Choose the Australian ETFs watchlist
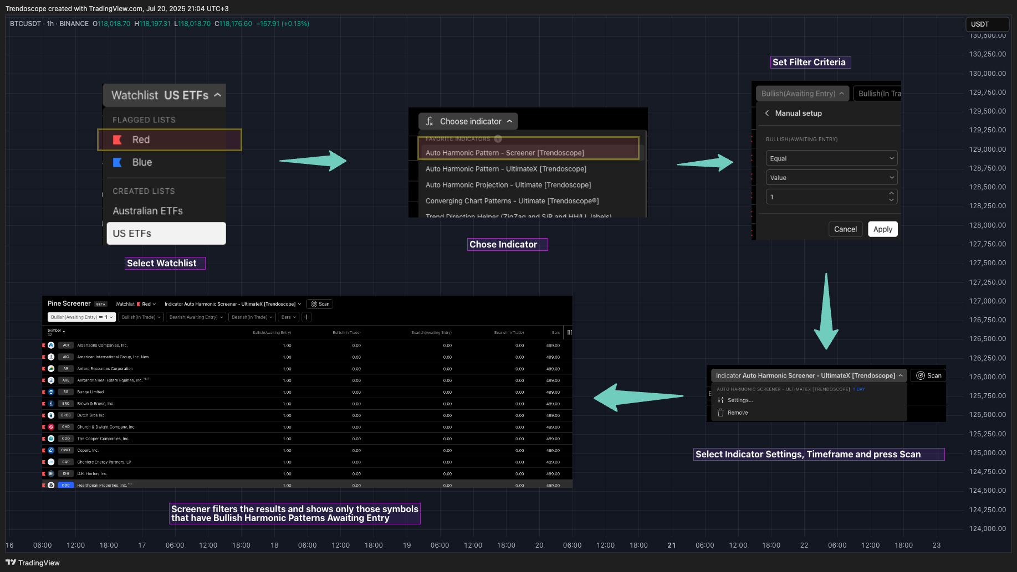 click(x=166, y=211)
